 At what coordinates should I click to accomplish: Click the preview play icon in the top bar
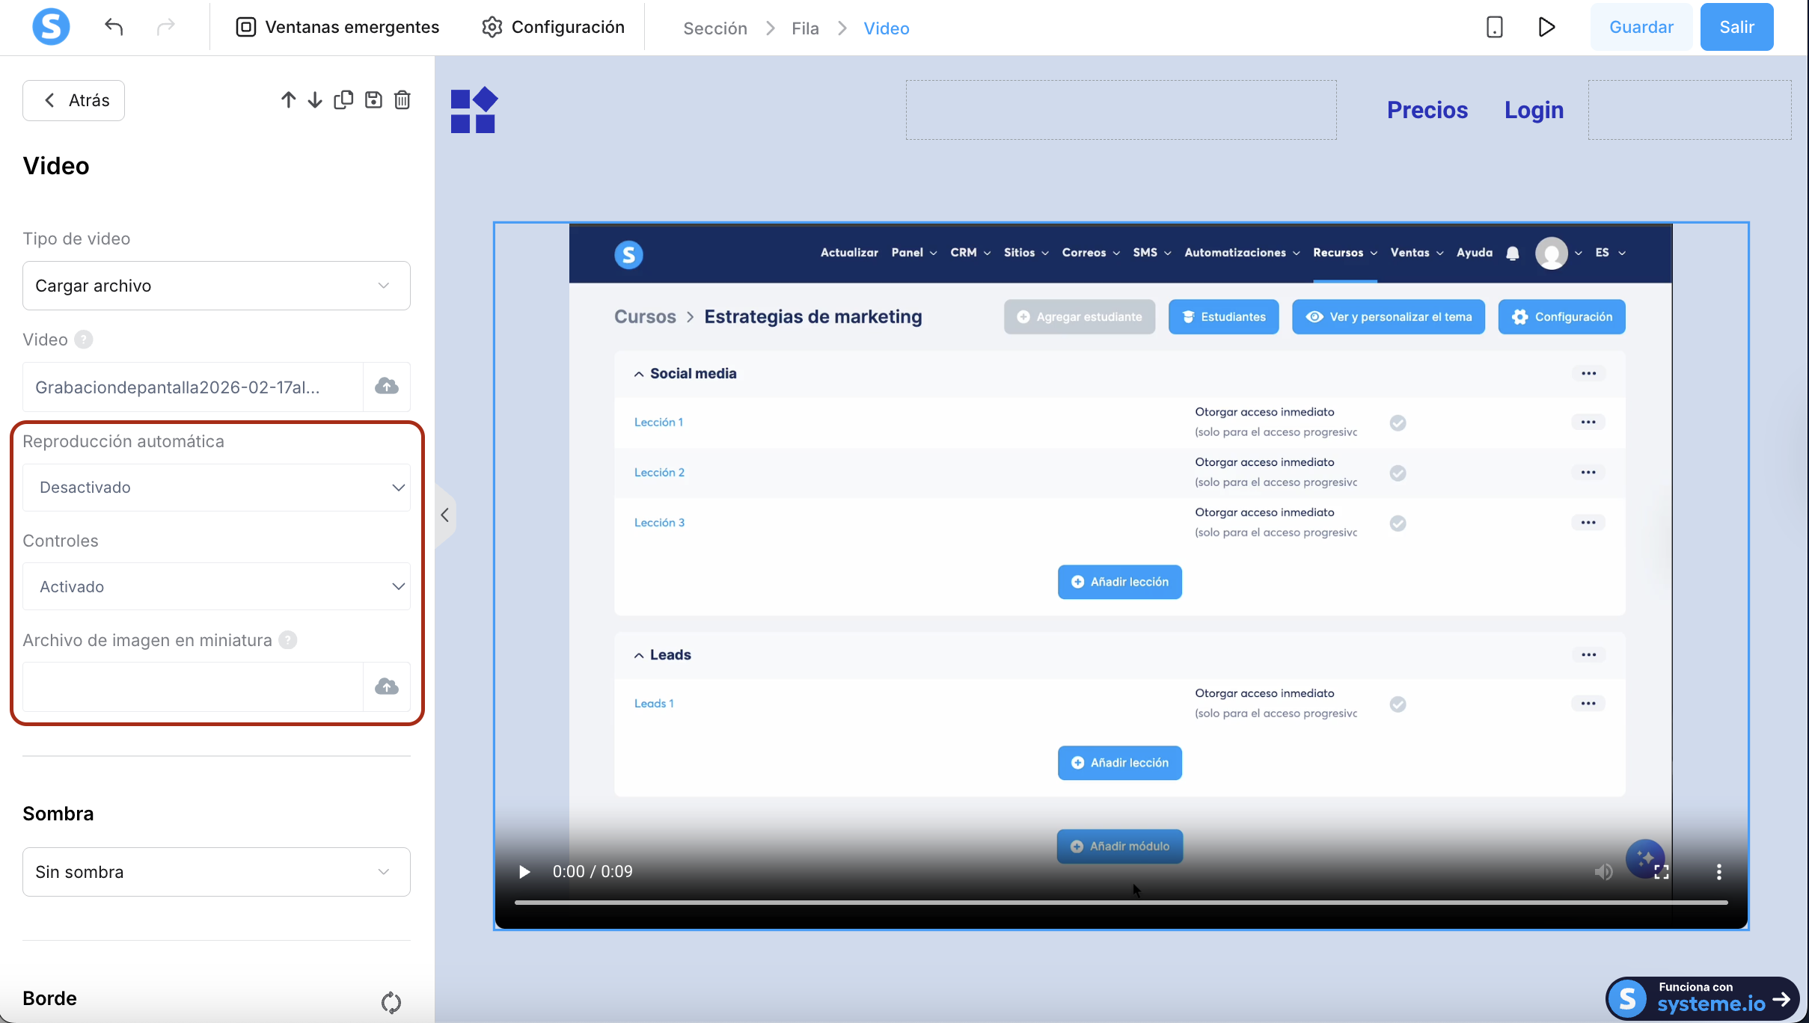(x=1546, y=28)
